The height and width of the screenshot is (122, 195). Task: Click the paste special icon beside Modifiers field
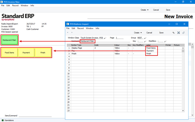[165, 41]
